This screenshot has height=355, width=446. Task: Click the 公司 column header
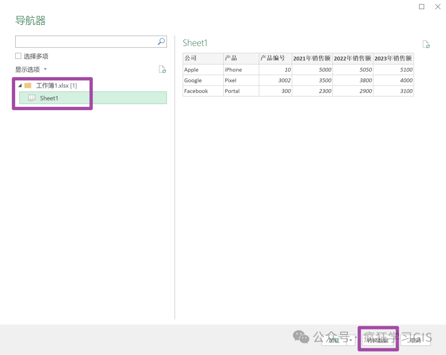pyautogui.click(x=203, y=58)
